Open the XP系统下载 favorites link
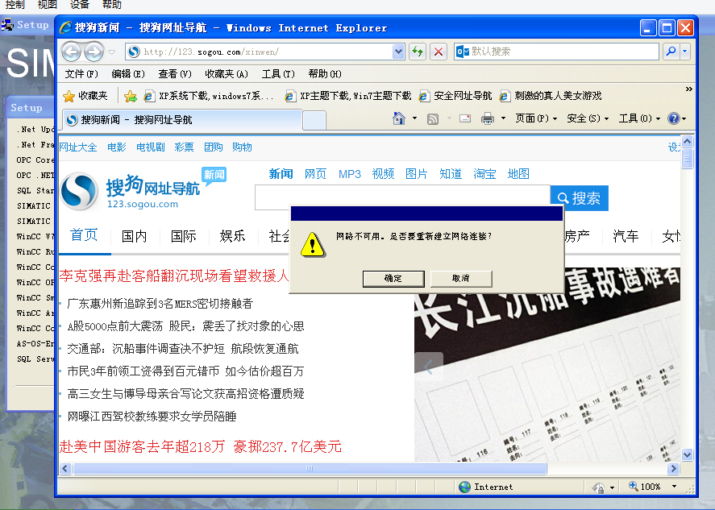715x510 pixels. (x=209, y=96)
